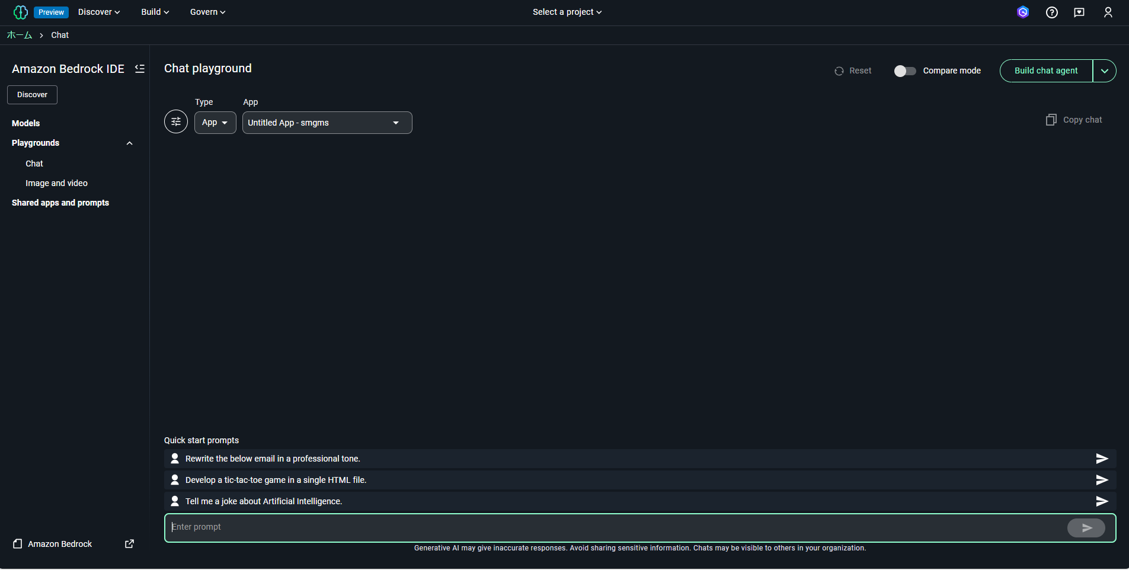
Task: Expand the Build chat agent split arrow
Action: click(x=1105, y=71)
